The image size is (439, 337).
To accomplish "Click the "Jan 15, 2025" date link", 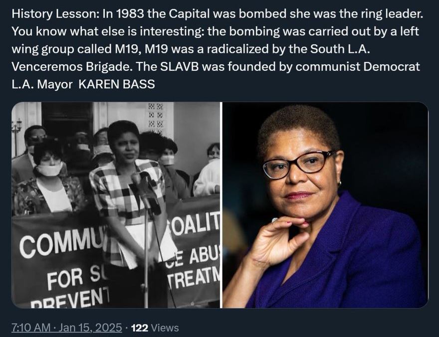I will [90, 328].
